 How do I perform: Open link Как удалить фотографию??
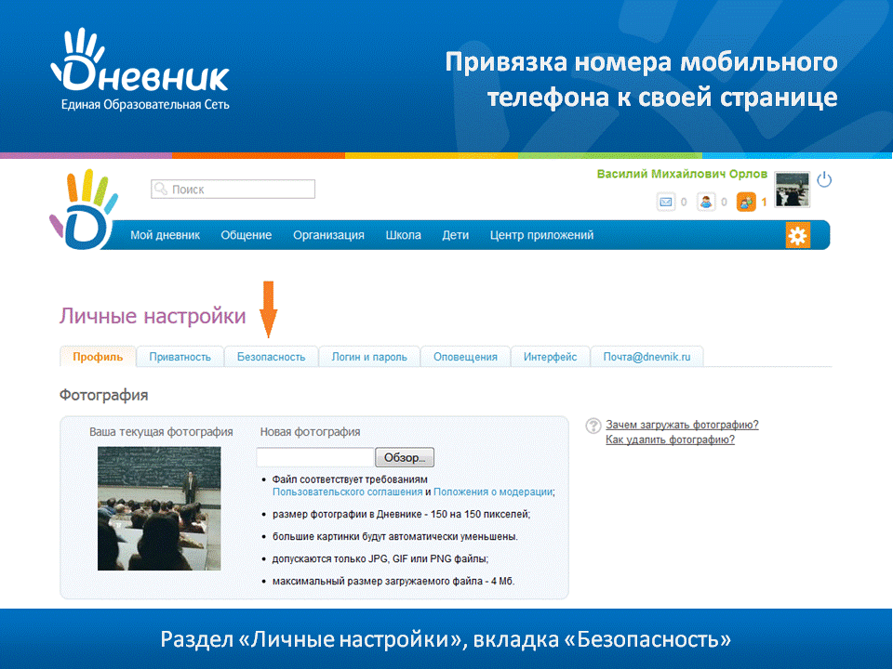670,439
